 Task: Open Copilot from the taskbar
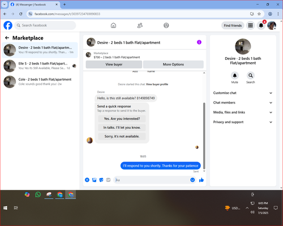[x=27, y=194]
